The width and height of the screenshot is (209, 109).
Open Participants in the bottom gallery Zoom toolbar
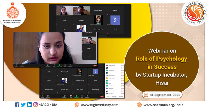pyautogui.click(x=64, y=97)
